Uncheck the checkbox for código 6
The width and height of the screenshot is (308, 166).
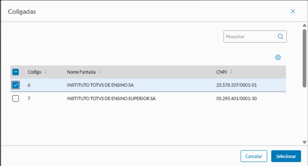point(16,85)
